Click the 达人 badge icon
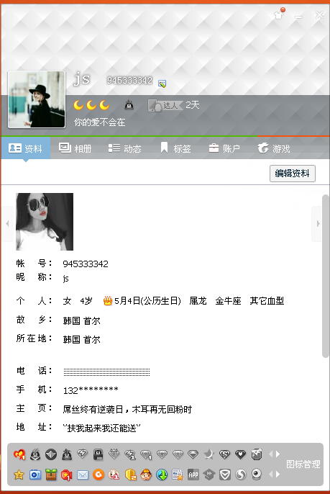 coord(165,105)
